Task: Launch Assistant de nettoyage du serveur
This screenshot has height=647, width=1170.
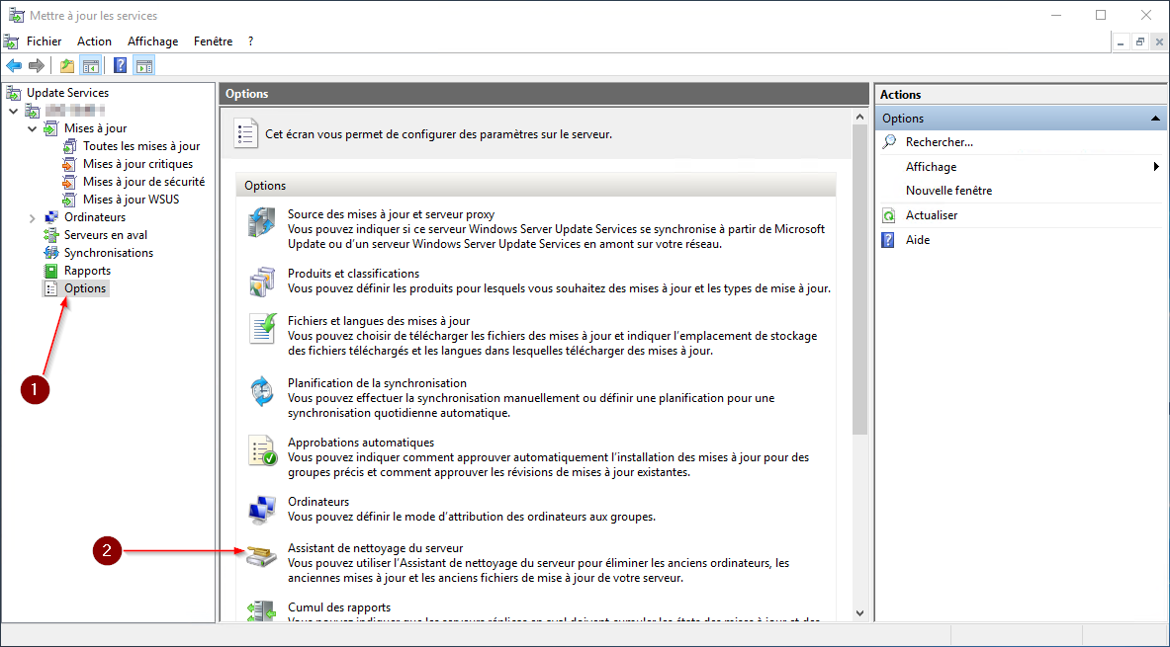Action: [375, 548]
